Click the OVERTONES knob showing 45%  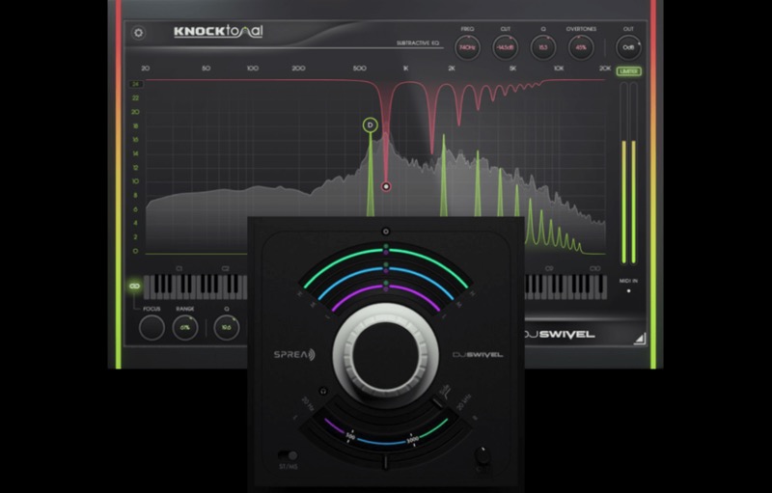[582, 46]
